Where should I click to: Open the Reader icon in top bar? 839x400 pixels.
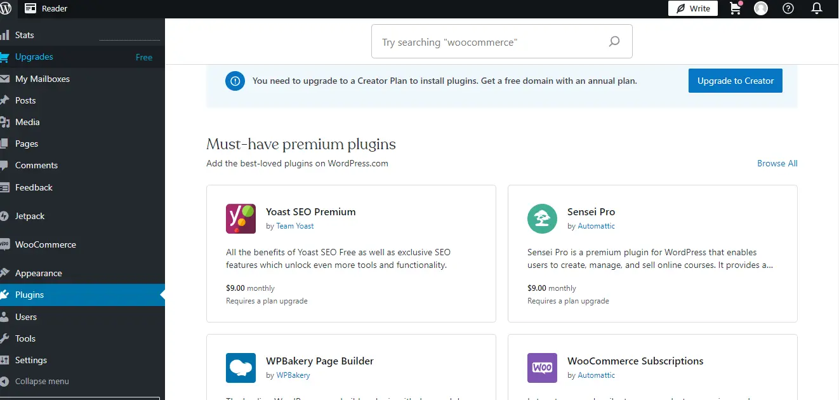(x=30, y=8)
